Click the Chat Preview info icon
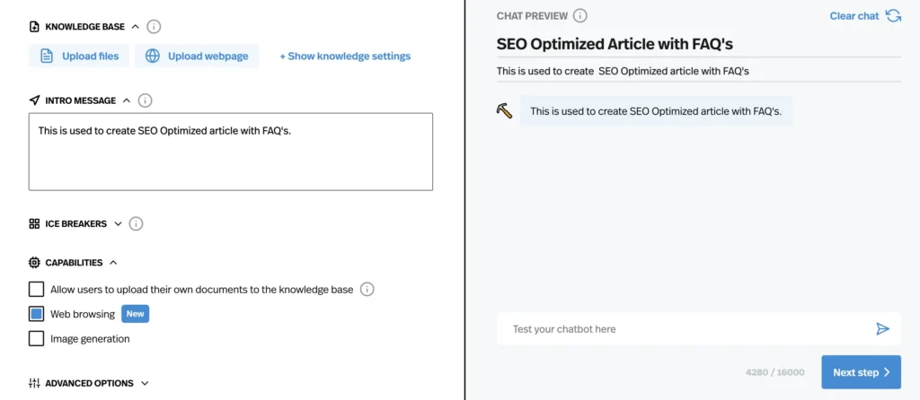This screenshot has height=400, width=920. (x=580, y=16)
